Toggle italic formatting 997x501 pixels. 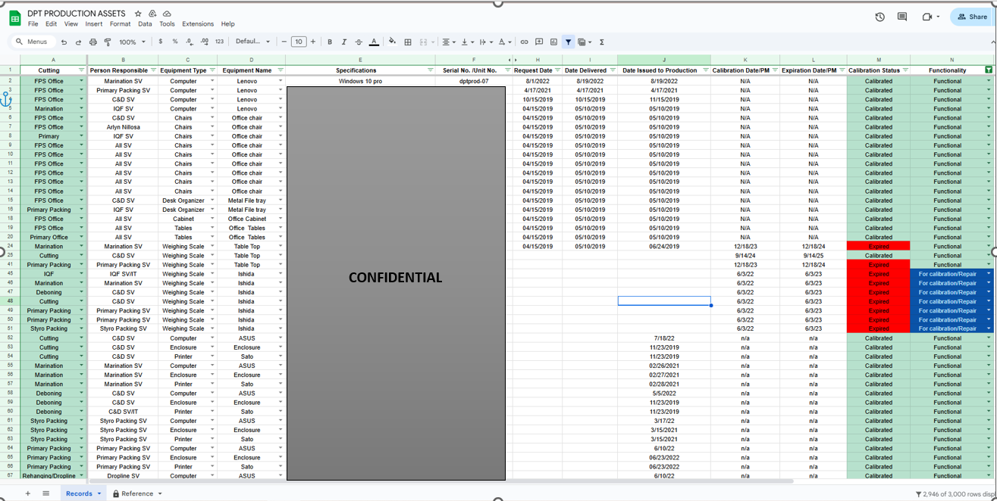point(344,42)
